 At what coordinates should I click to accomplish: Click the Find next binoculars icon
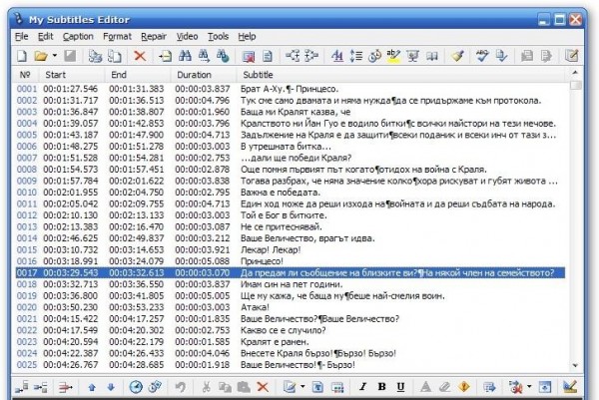(x=204, y=56)
